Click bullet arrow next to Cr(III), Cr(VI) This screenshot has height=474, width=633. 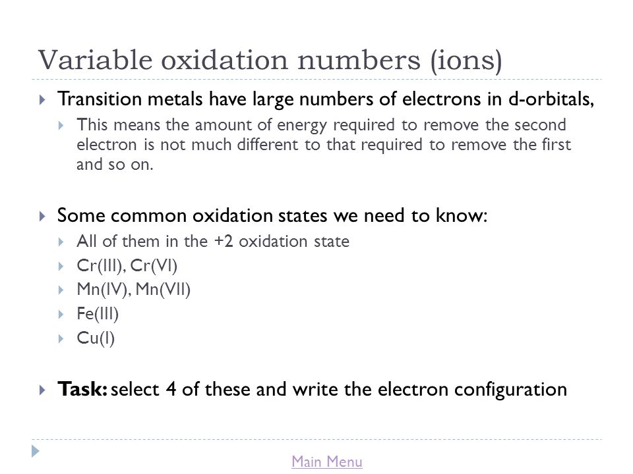click(61, 266)
